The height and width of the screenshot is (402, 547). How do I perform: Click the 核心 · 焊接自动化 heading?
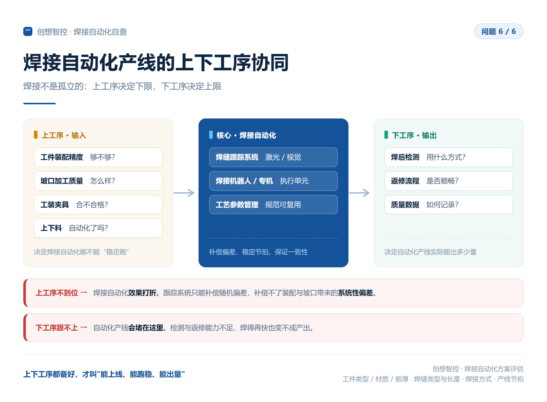pos(246,135)
